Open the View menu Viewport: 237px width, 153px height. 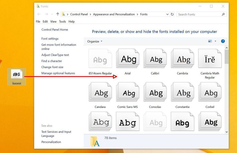tap(53, 21)
